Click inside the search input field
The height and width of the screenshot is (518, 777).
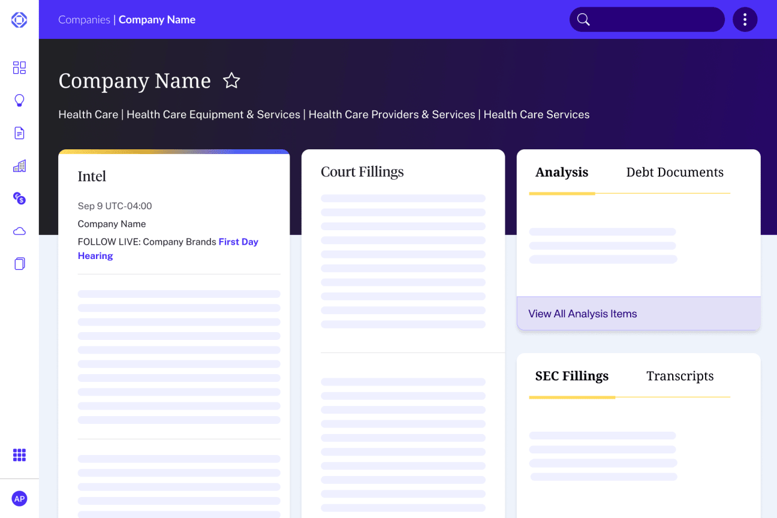(648, 19)
